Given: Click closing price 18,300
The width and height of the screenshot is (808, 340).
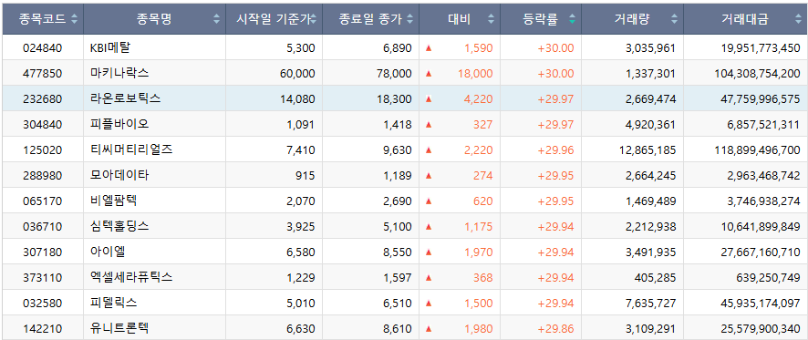Looking at the screenshot, I should click(394, 99).
